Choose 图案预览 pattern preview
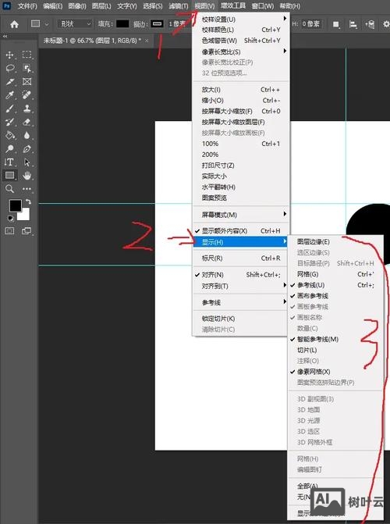The image size is (390, 524). coord(241,198)
